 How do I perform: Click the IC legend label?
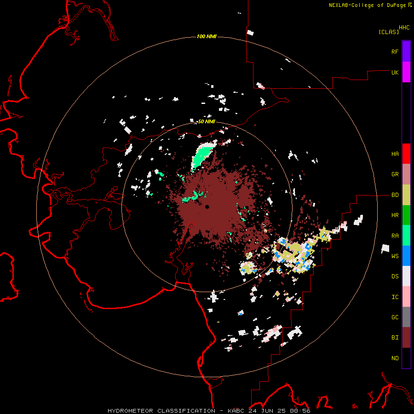pos(395,297)
